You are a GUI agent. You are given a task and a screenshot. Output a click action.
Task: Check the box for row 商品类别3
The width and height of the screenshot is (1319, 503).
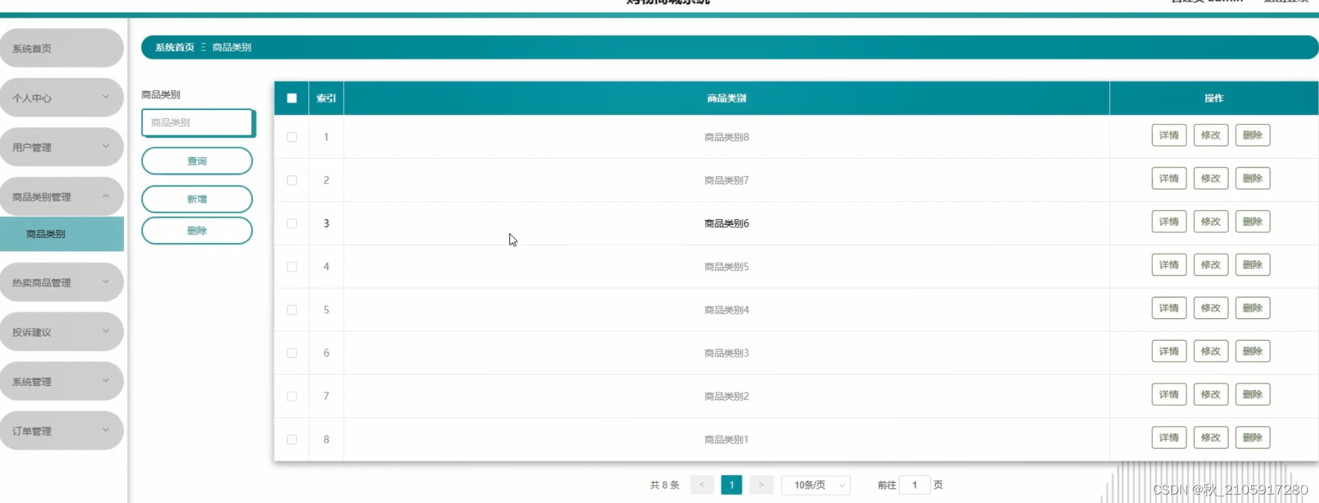pos(292,353)
